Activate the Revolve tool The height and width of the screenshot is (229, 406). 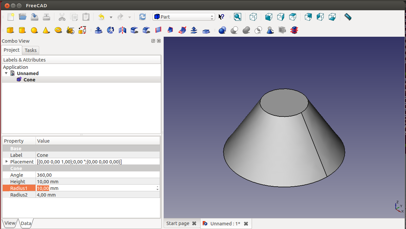tap(111, 30)
